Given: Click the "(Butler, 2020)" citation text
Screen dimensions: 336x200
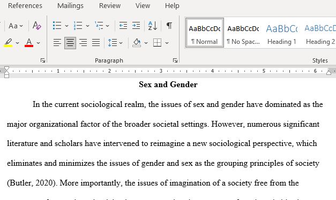Looking at the screenshot, I should click(32, 183).
